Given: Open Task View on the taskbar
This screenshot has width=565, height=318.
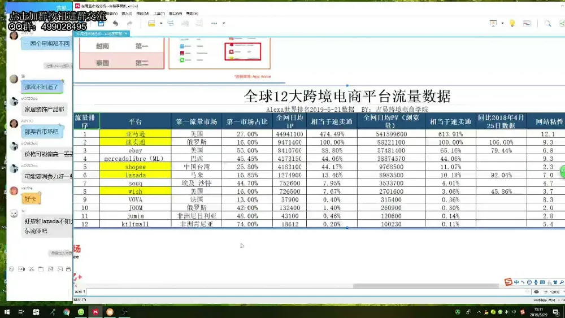Looking at the screenshot, I should click(21, 312).
